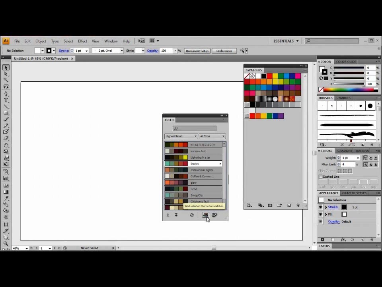Select the Lasso tool

[6, 86]
